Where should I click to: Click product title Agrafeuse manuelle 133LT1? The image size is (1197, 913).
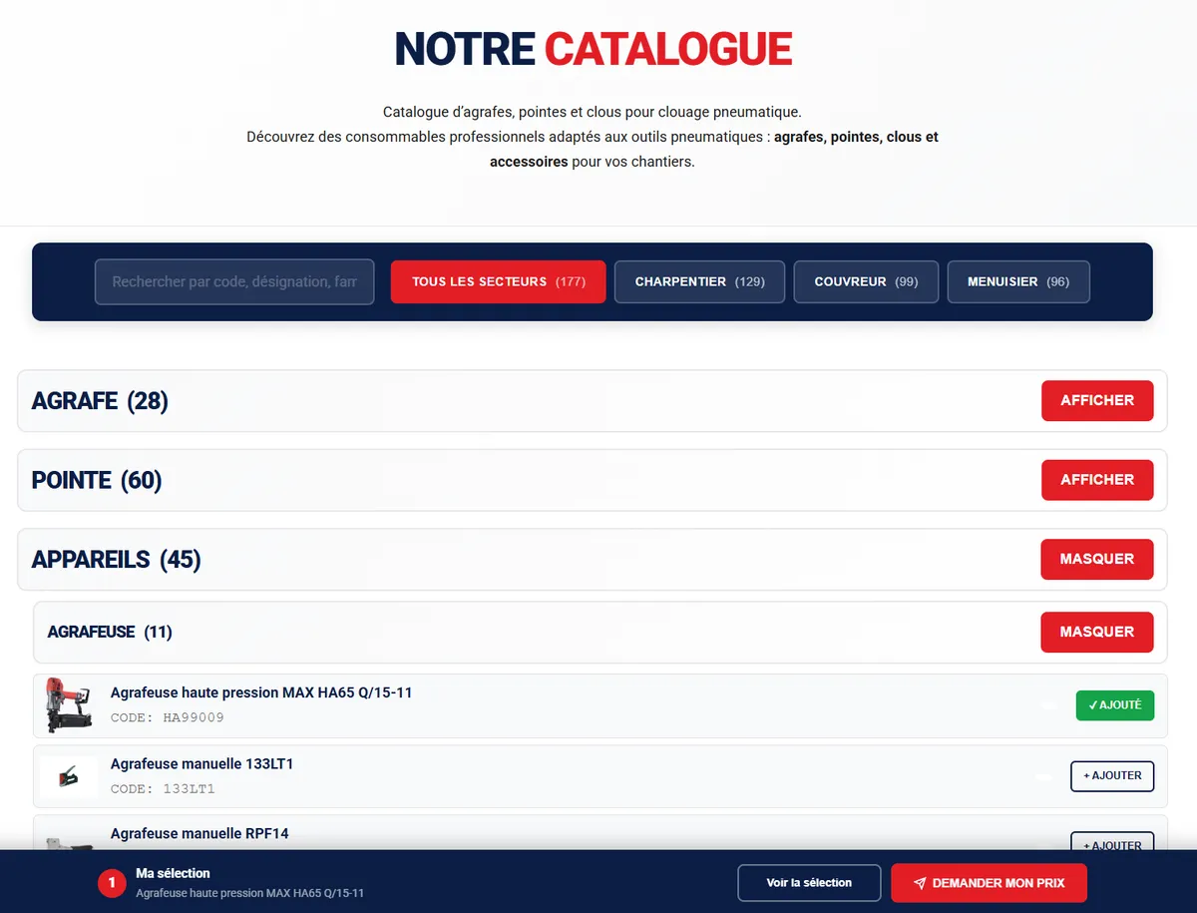click(202, 764)
